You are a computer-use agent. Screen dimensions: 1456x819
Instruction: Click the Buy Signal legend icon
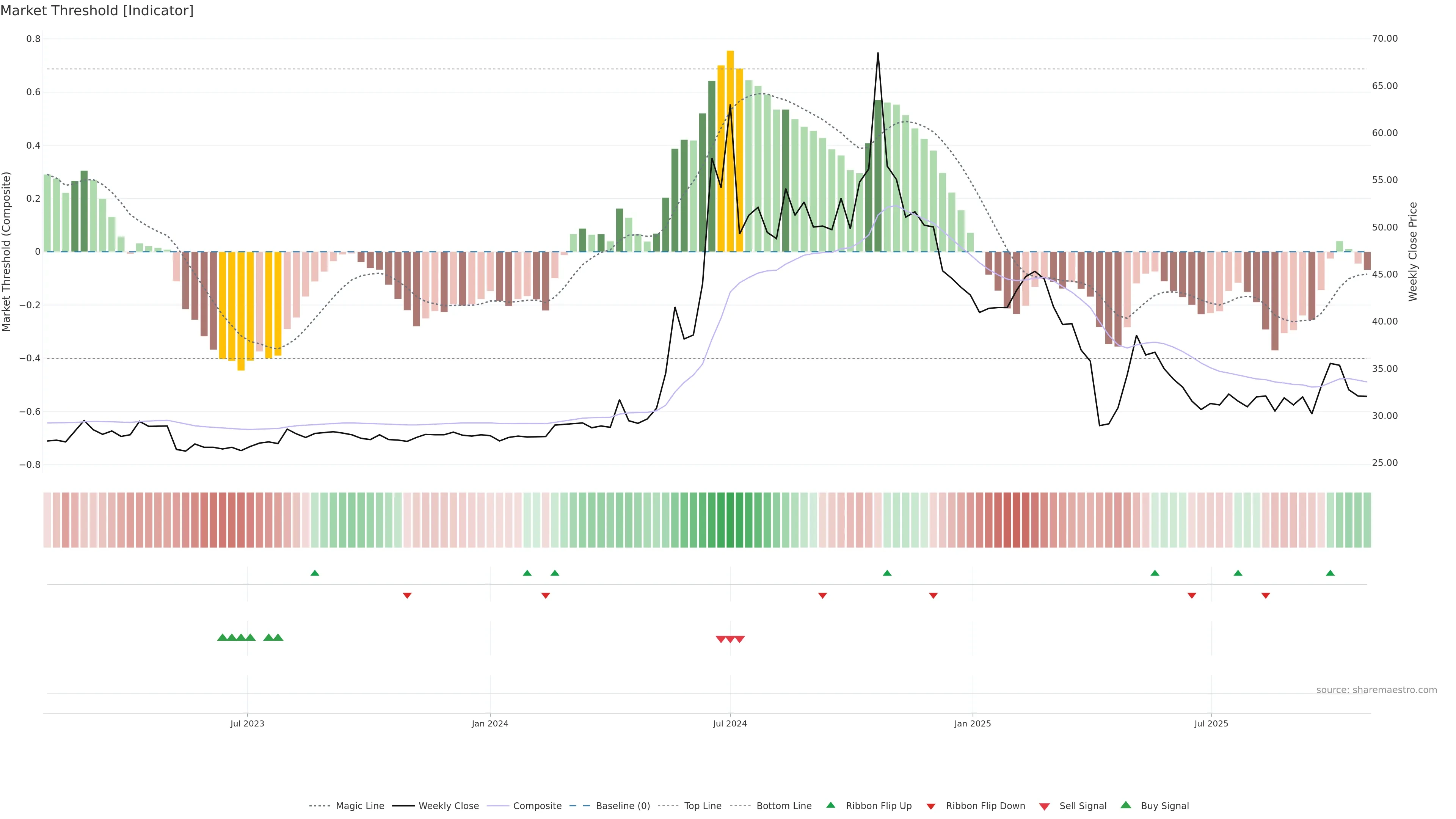tap(1126, 805)
